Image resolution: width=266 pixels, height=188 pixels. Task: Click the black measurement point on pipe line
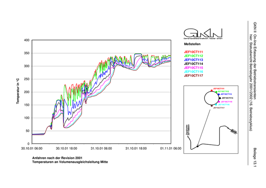tap(197, 146)
